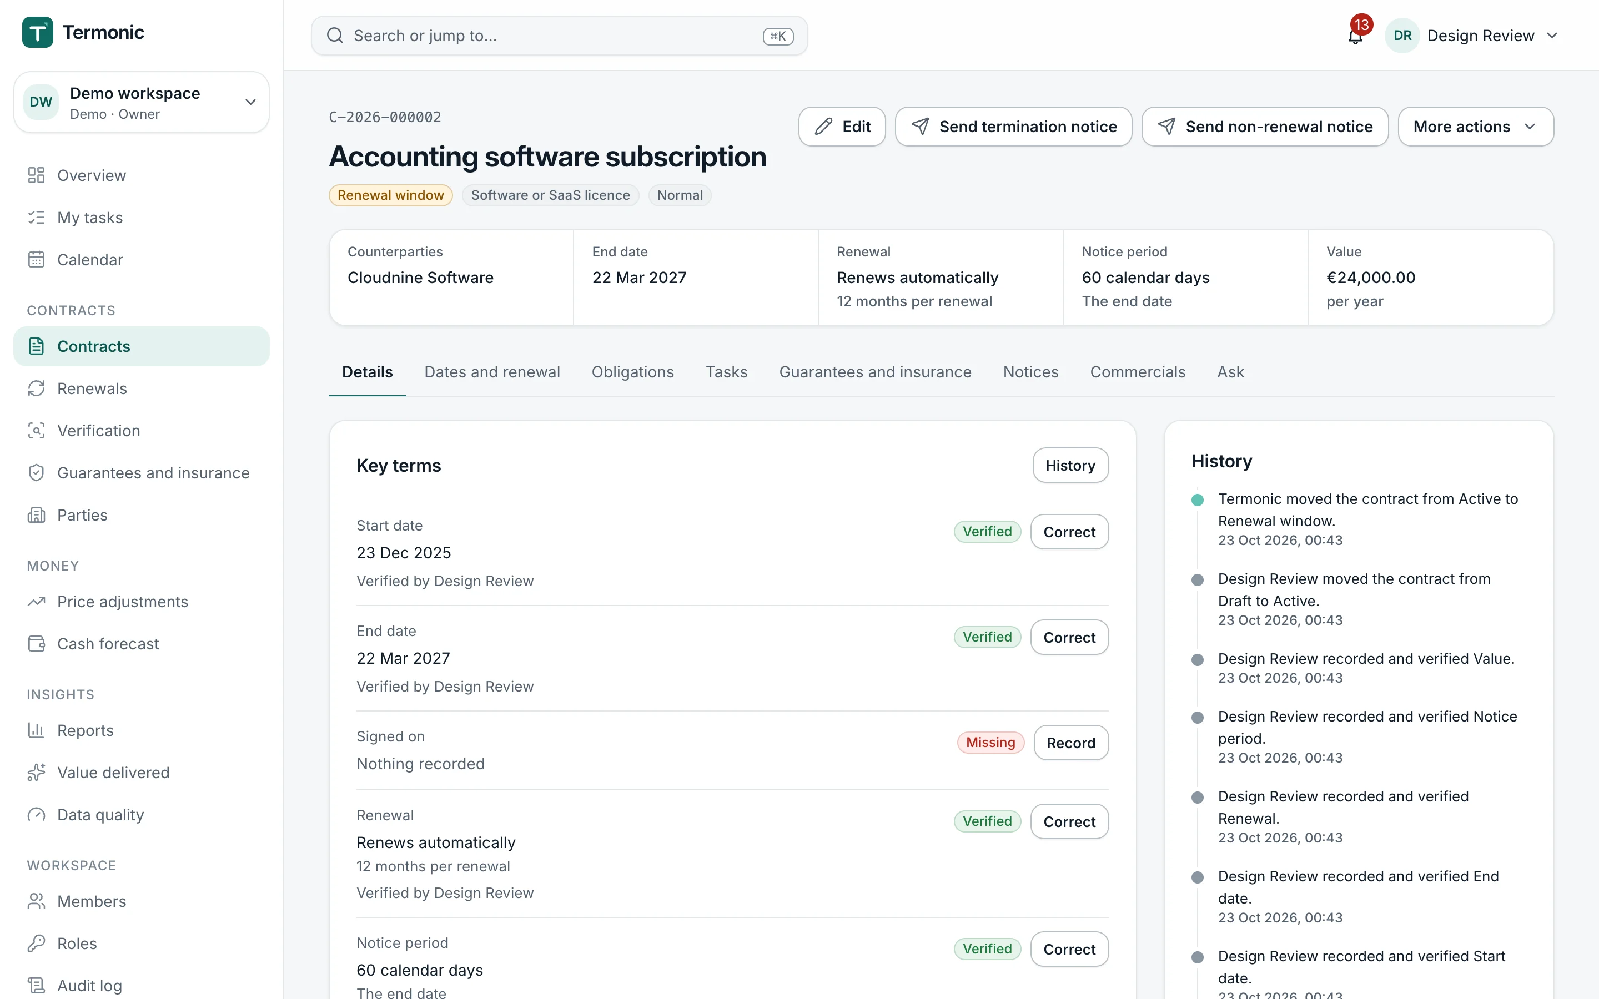Click Correct for End date term
Viewport: 1599px width, 999px height.
pyautogui.click(x=1069, y=638)
